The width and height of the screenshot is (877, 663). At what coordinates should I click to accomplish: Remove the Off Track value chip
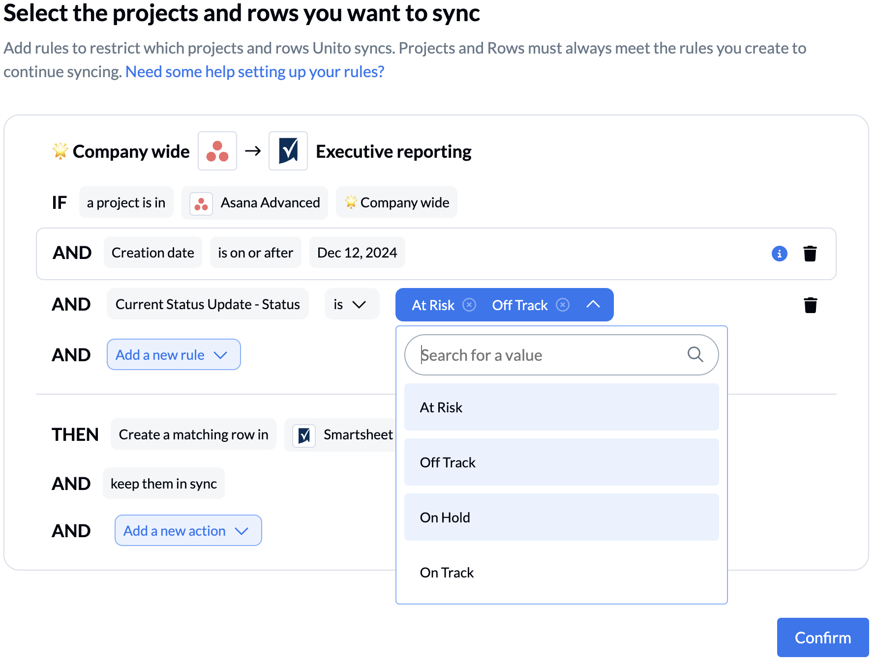pos(562,305)
